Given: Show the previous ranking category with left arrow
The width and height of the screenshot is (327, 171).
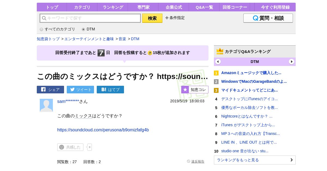Looking at the screenshot, I should coord(218,62).
